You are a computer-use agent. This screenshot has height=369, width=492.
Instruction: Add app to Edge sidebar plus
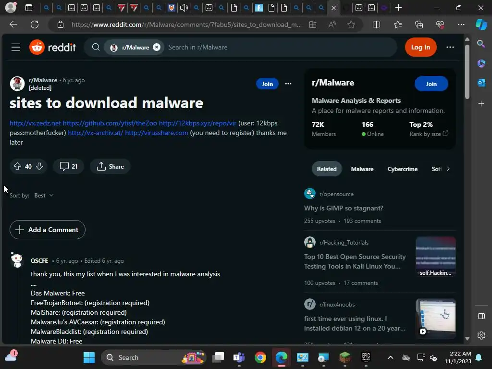coord(481,104)
